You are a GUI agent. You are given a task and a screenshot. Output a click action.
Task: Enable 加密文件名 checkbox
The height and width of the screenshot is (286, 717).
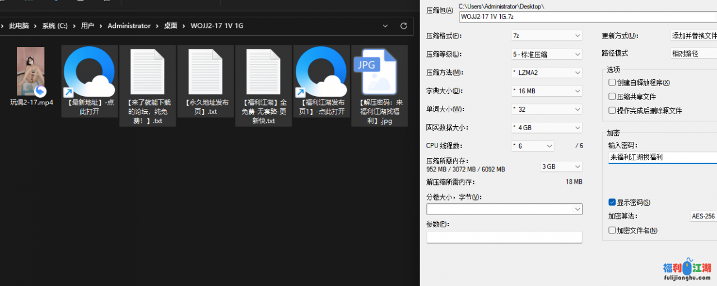(x=612, y=230)
